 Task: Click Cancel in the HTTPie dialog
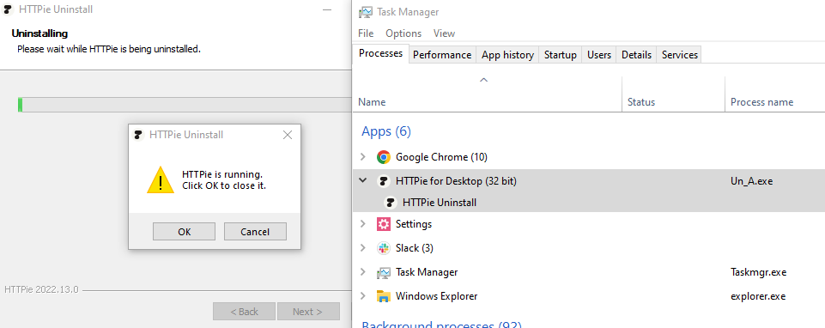coord(255,232)
